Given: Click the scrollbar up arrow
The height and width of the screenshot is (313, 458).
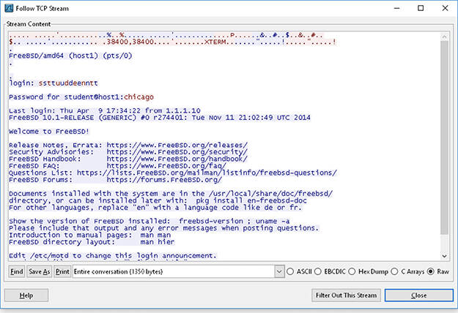Looking at the screenshot, I should 444,37.
